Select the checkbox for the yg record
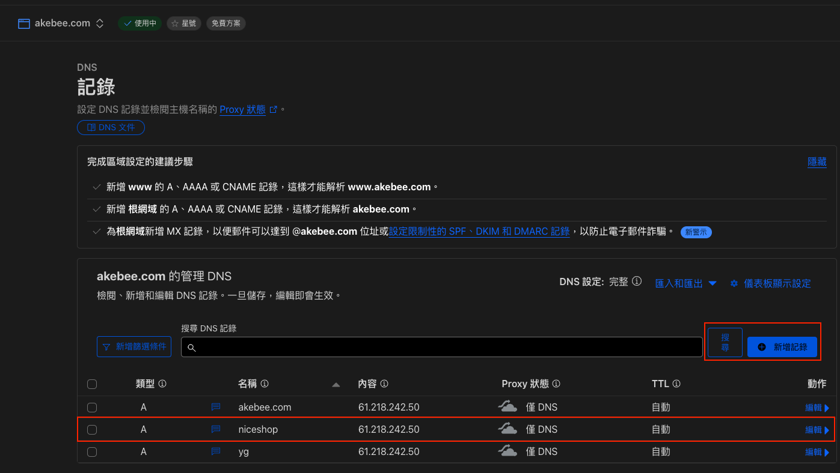This screenshot has width=840, height=473. tap(92, 452)
